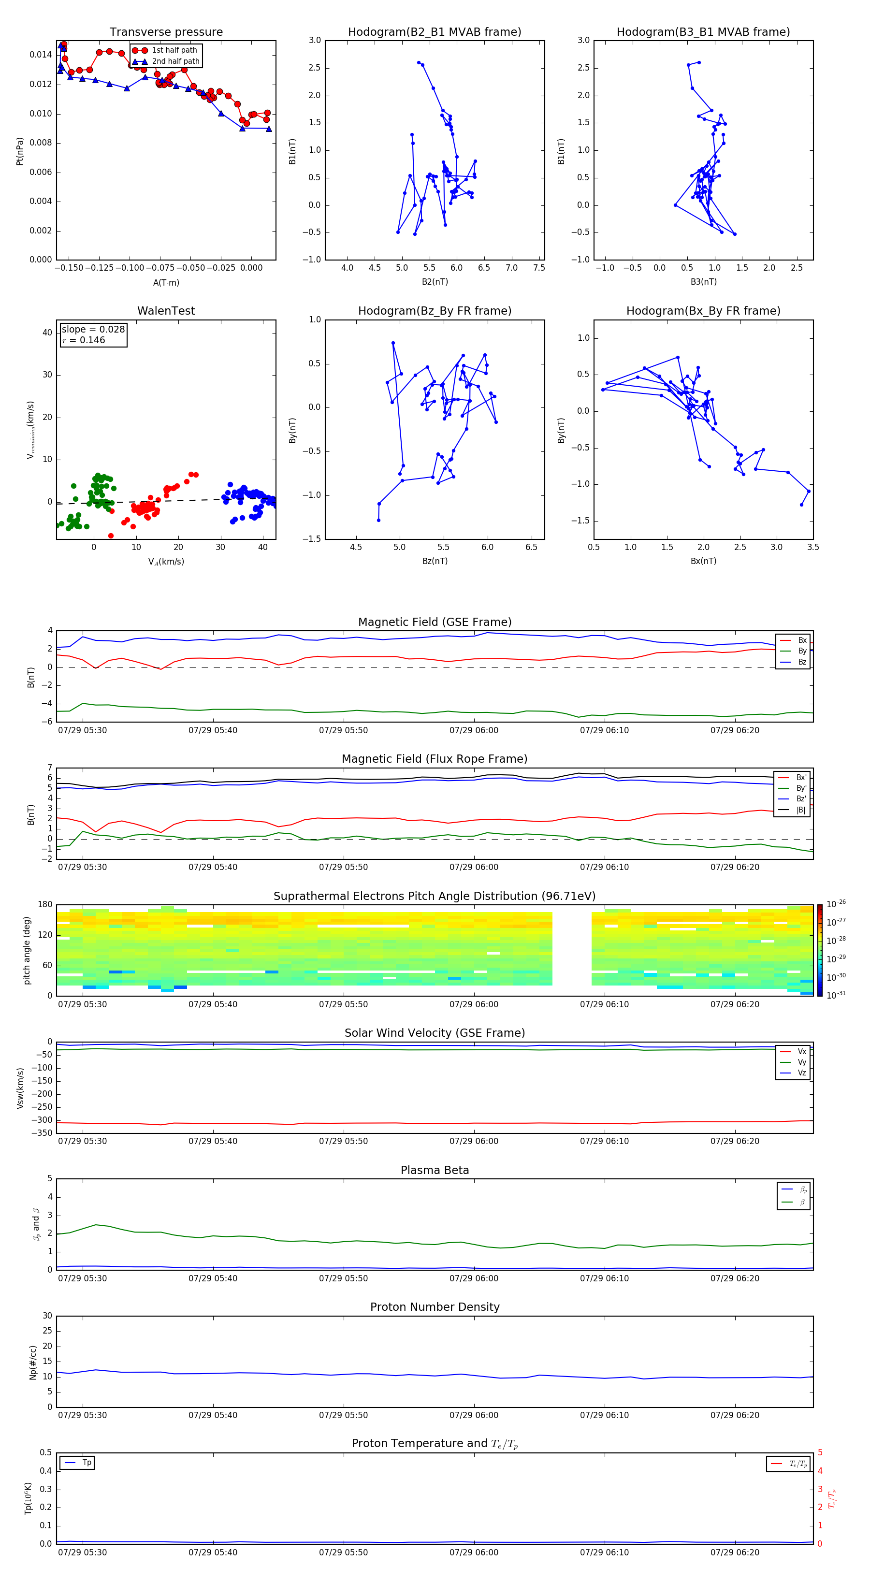This screenshot has height=1595, width=870.
Task: Click the 'Bx(nT)' x-axis label
Action: (x=703, y=561)
